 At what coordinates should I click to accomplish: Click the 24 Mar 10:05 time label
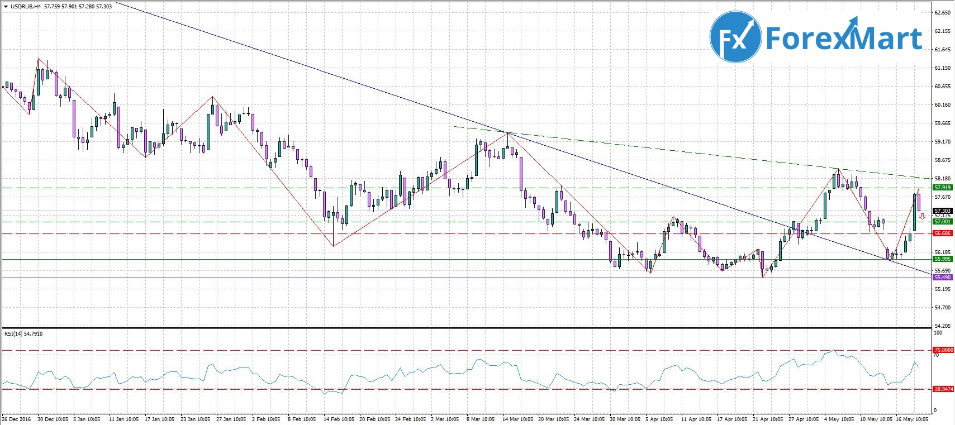tap(589, 419)
